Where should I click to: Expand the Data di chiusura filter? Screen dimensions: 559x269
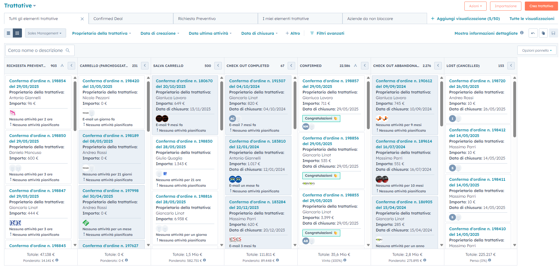[259, 33]
